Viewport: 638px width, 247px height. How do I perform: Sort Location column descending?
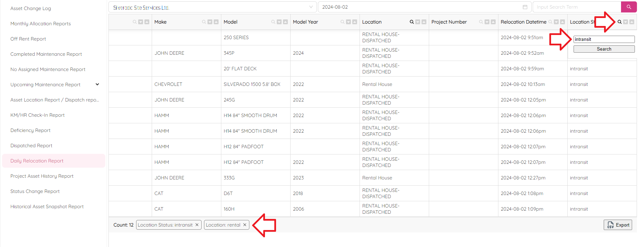(418, 22)
